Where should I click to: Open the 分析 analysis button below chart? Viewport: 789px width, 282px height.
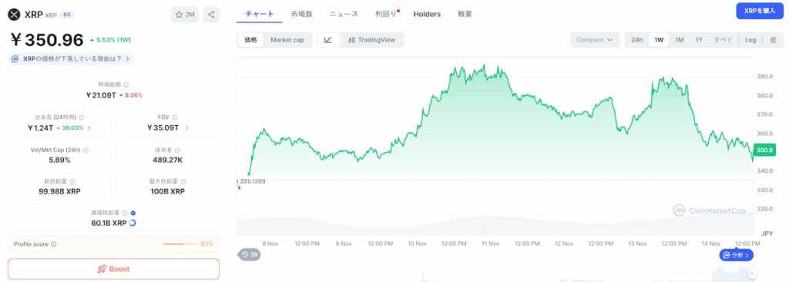tap(736, 255)
